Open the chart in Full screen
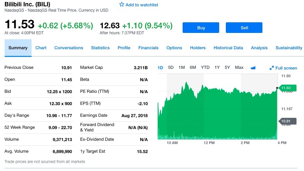 pyautogui.click(x=283, y=68)
